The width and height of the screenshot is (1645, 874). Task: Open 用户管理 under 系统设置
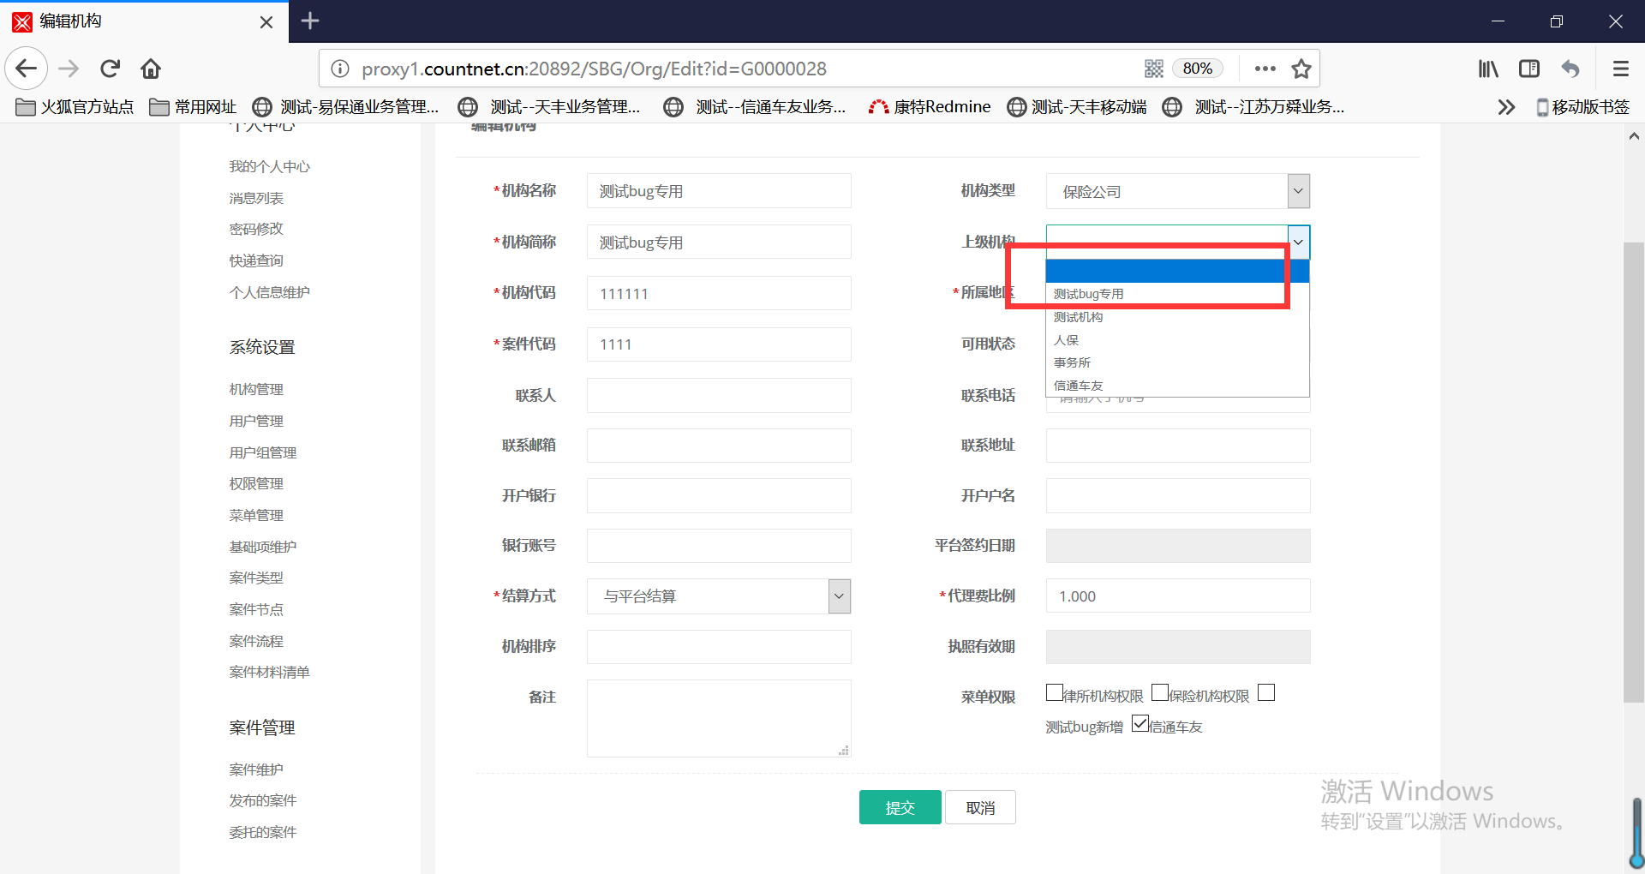[x=256, y=421]
